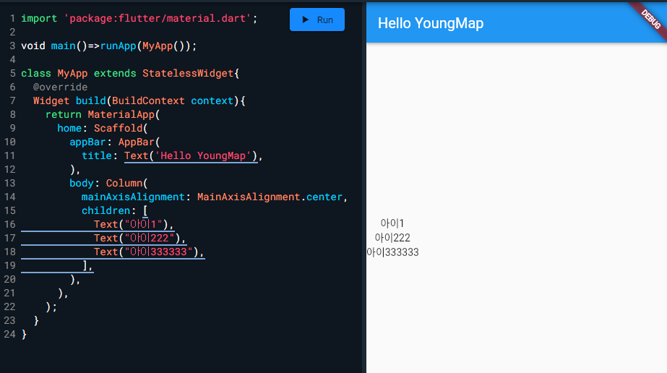Viewport: 667px width, 373px height.
Task: Click the '@override' annotation
Action: coord(61,87)
